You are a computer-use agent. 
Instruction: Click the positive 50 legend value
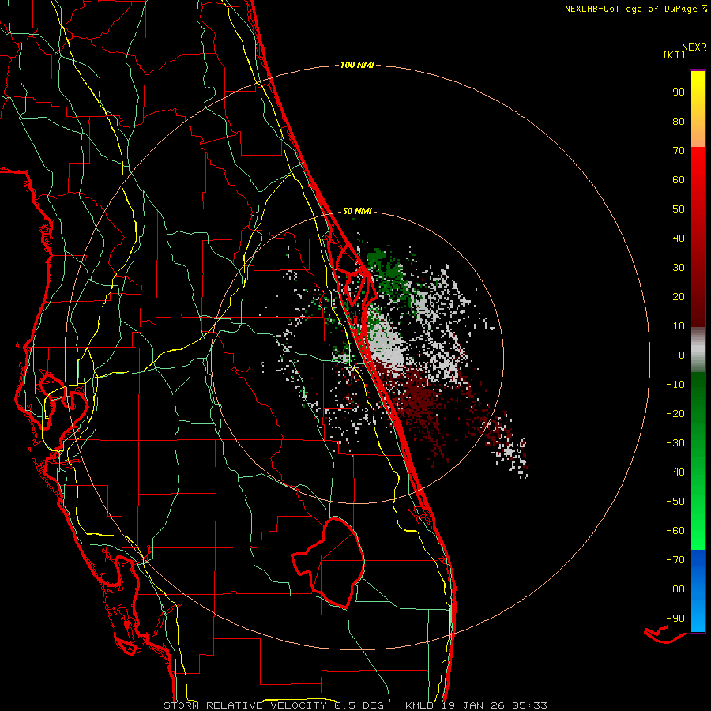[x=679, y=209]
